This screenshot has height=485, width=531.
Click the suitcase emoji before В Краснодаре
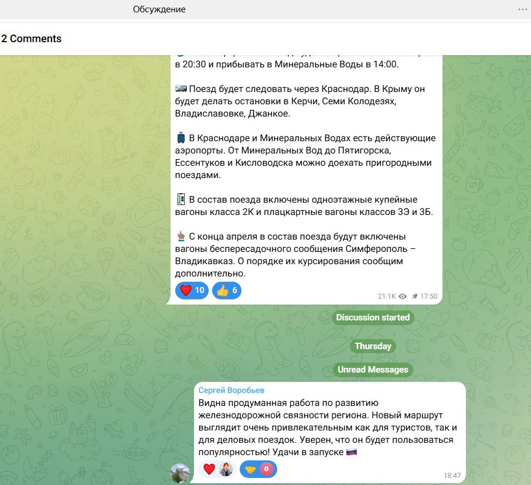pos(181,138)
